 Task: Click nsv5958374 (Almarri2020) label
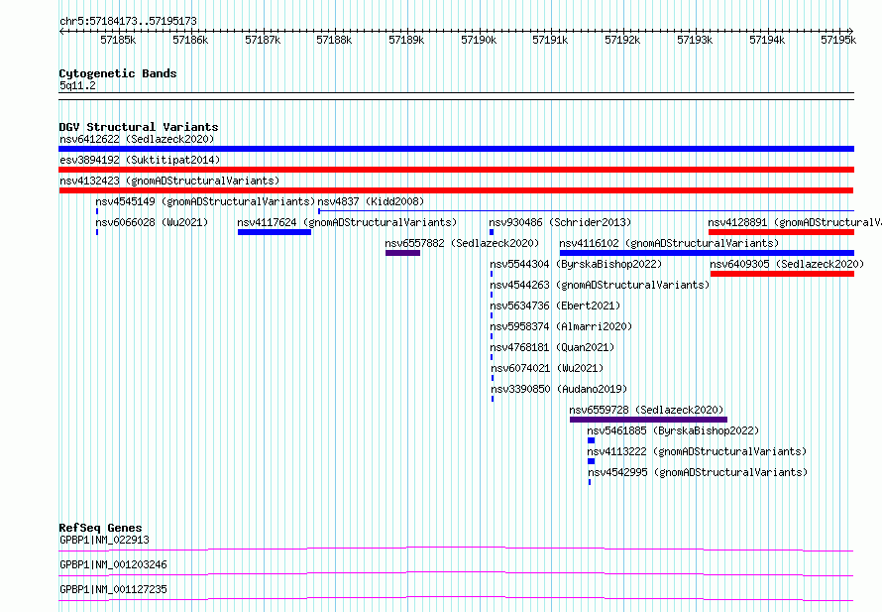(x=561, y=326)
